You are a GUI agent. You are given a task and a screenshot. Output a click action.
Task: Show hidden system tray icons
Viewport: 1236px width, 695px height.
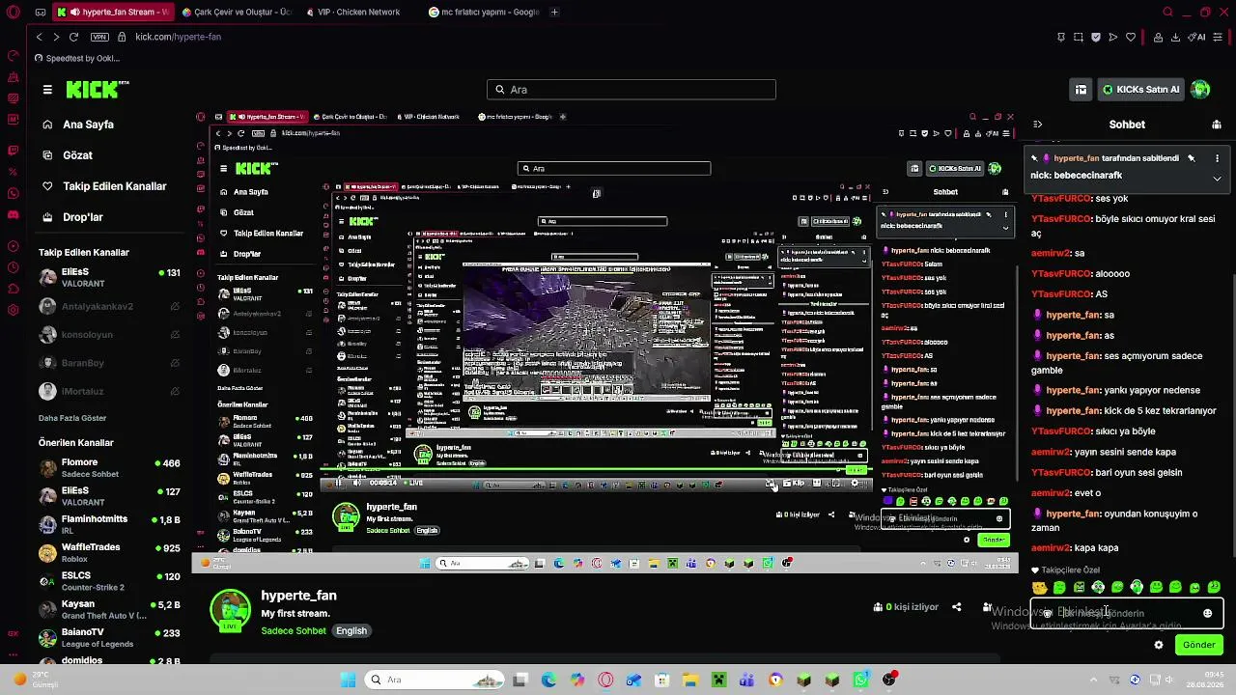1091,680
